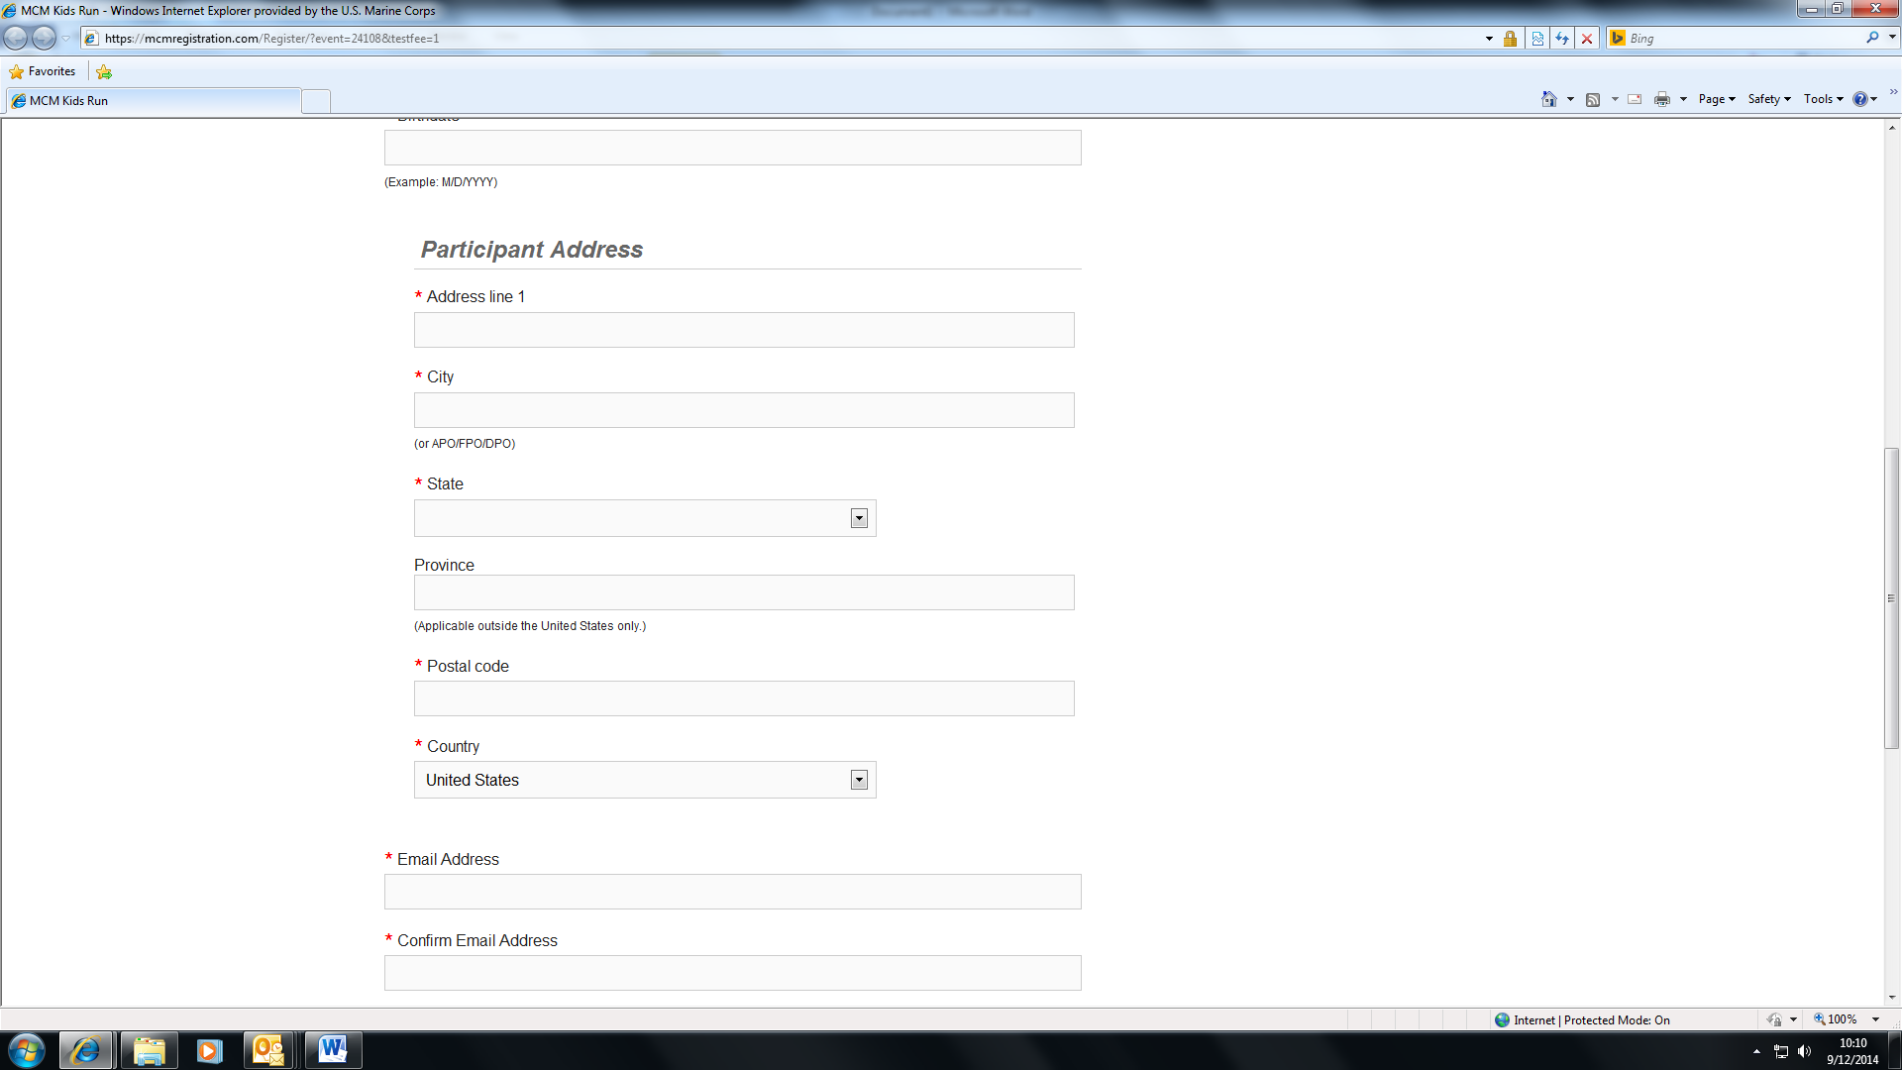Click the Address line 1 field

(x=743, y=330)
